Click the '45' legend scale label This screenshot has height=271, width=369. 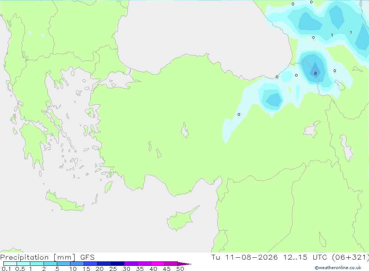(x=167, y=269)
